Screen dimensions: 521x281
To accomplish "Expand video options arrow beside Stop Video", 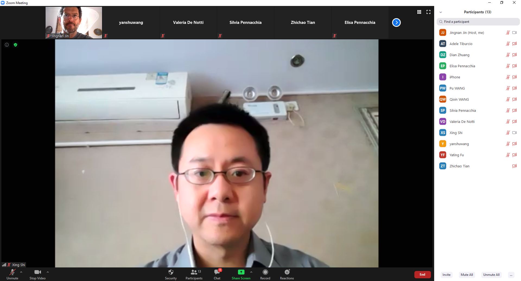I will pos(48,272).
